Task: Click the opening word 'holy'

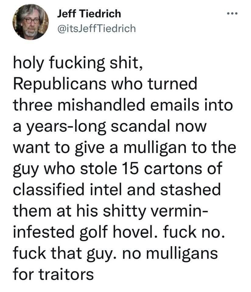Action: (29, 63)
